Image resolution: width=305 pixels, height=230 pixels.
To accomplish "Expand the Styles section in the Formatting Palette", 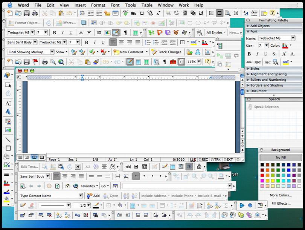I will pos(274,69).
